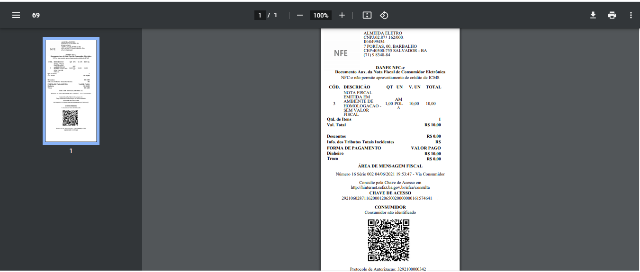Click the "DANFE NFC-e" heading in the document
This screenshot has width=640, height=272.
coord(390,68)
